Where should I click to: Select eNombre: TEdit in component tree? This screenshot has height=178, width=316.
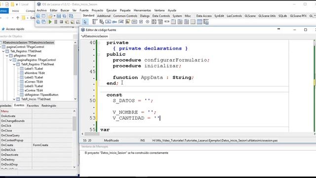click(35, 73)
